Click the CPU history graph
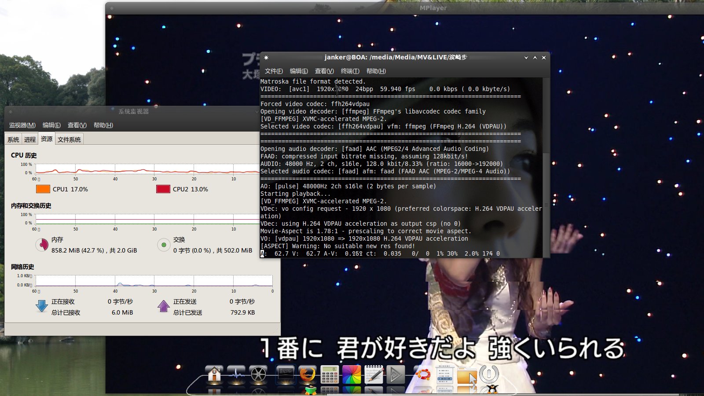 [147, 169]
